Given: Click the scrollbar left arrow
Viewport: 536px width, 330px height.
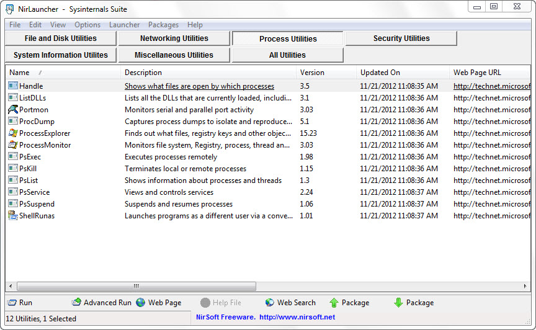Looking at the screenshot, I should [x=11, y=286].
